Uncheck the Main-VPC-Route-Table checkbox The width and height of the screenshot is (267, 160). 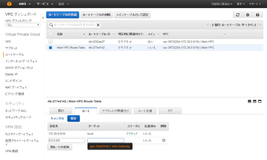(x=50, y=48)
